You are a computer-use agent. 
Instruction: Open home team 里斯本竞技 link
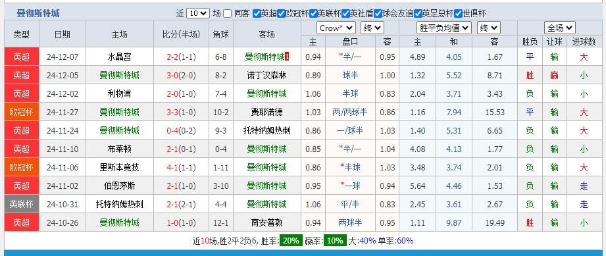[x=119, y=167]
